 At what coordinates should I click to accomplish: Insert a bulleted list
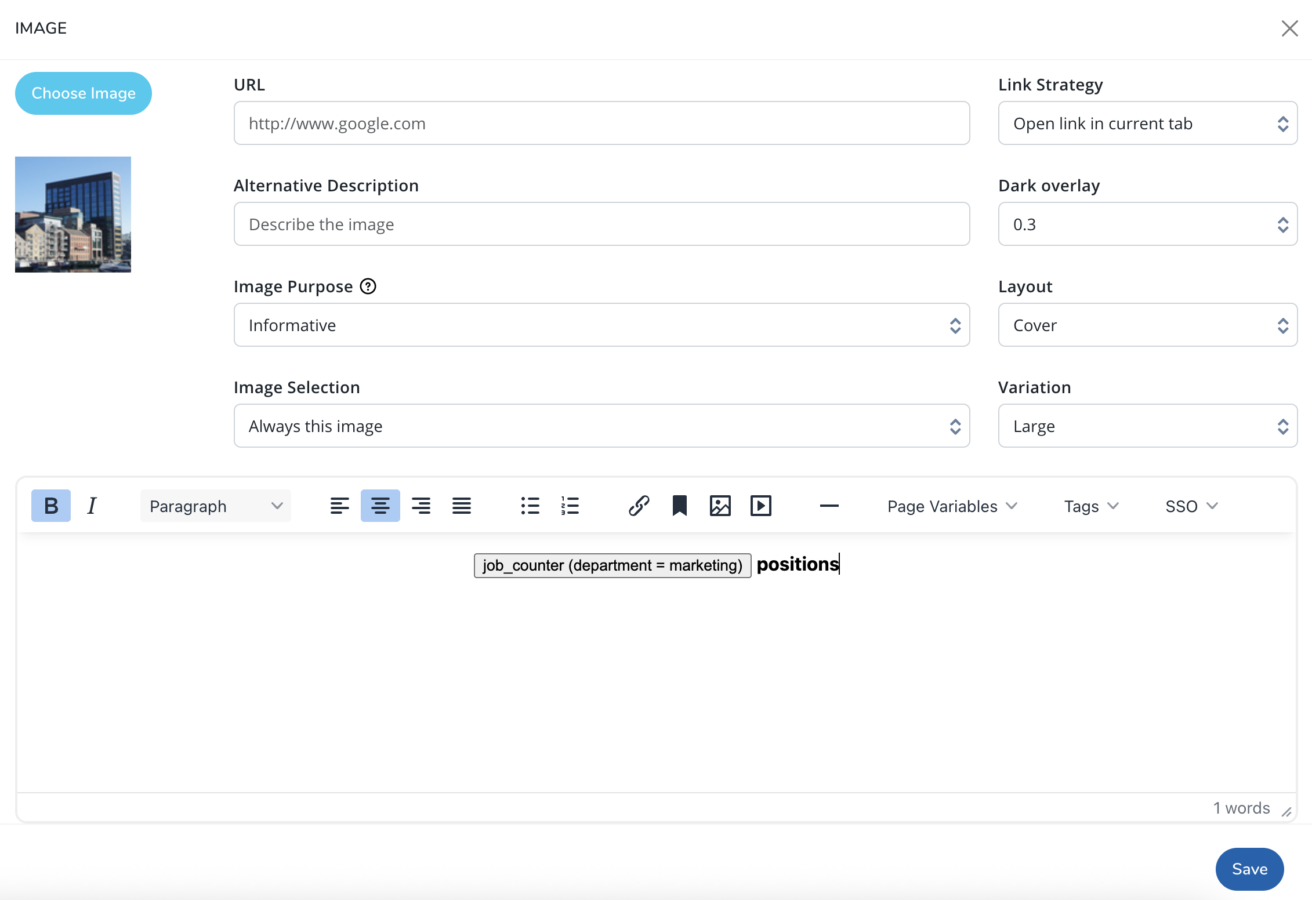530,506
